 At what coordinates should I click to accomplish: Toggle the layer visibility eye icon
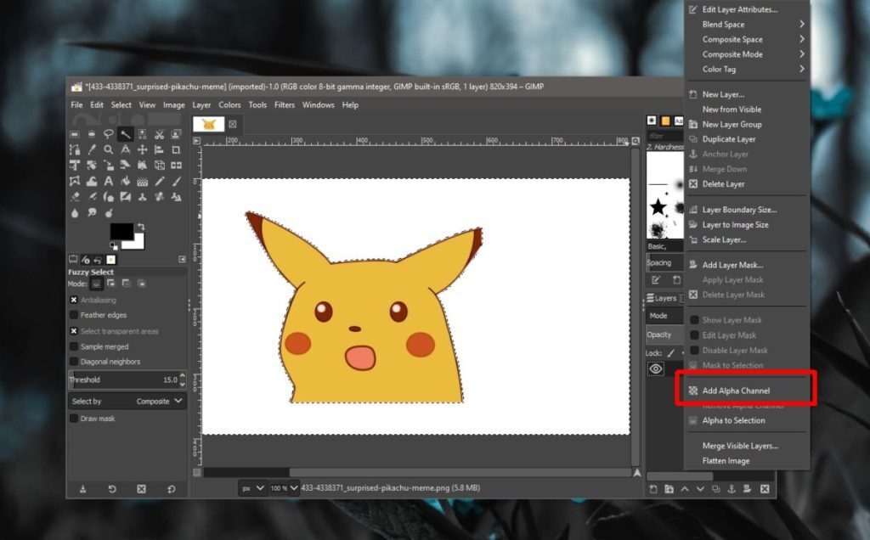pyautogui.click(x=654, y=368)
